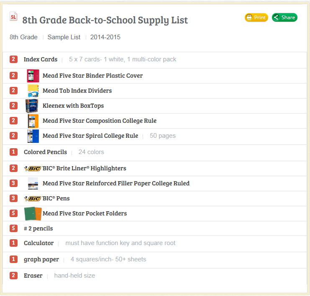
Task: Print the supply list
Action: (256, 18)
